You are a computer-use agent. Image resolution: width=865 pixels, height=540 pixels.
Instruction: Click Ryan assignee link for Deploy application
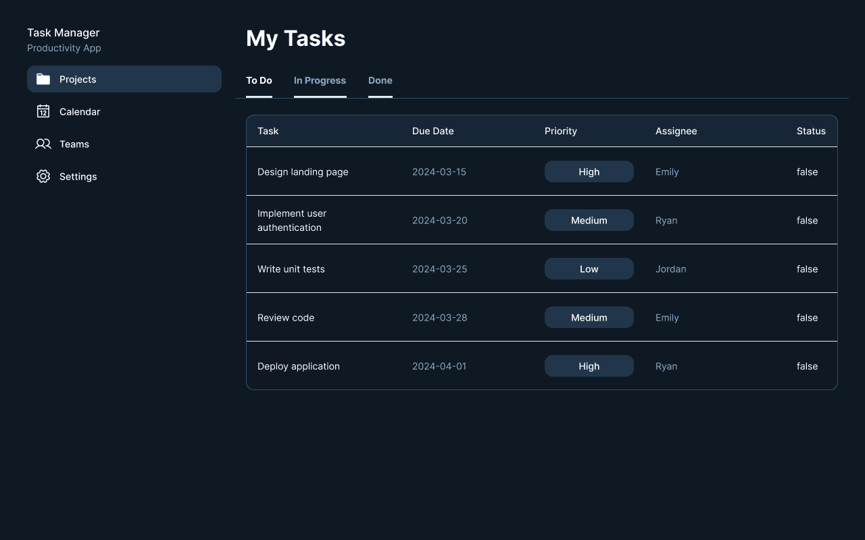coord(666,366)
